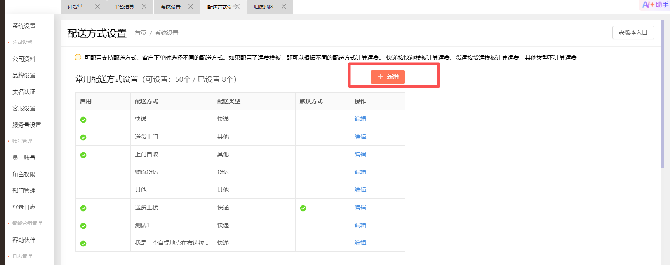670x265 pixels.
Task: Open 公司资料 in the sidebar
Action: [24, 59]
